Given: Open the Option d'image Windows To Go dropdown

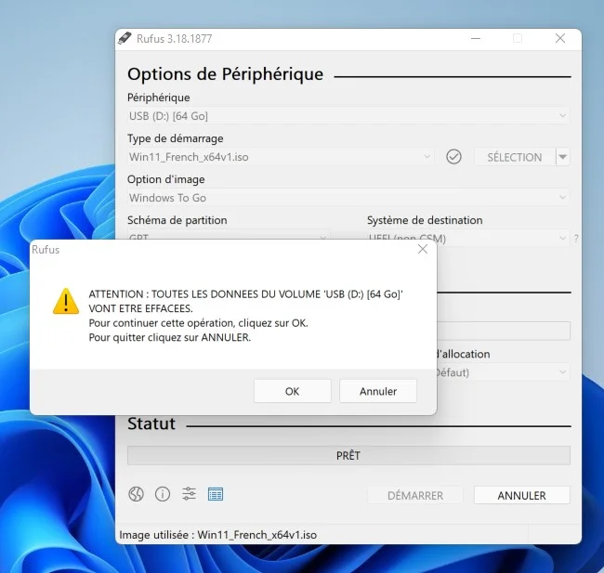Looking at the screenshot, I should pos(348,198).
